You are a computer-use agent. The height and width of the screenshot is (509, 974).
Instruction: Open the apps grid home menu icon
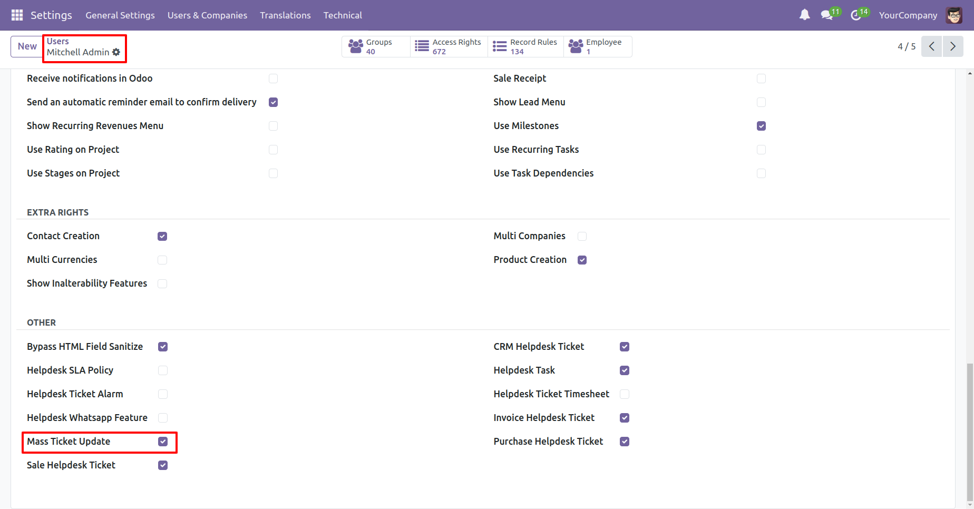[x=17, y=15]
